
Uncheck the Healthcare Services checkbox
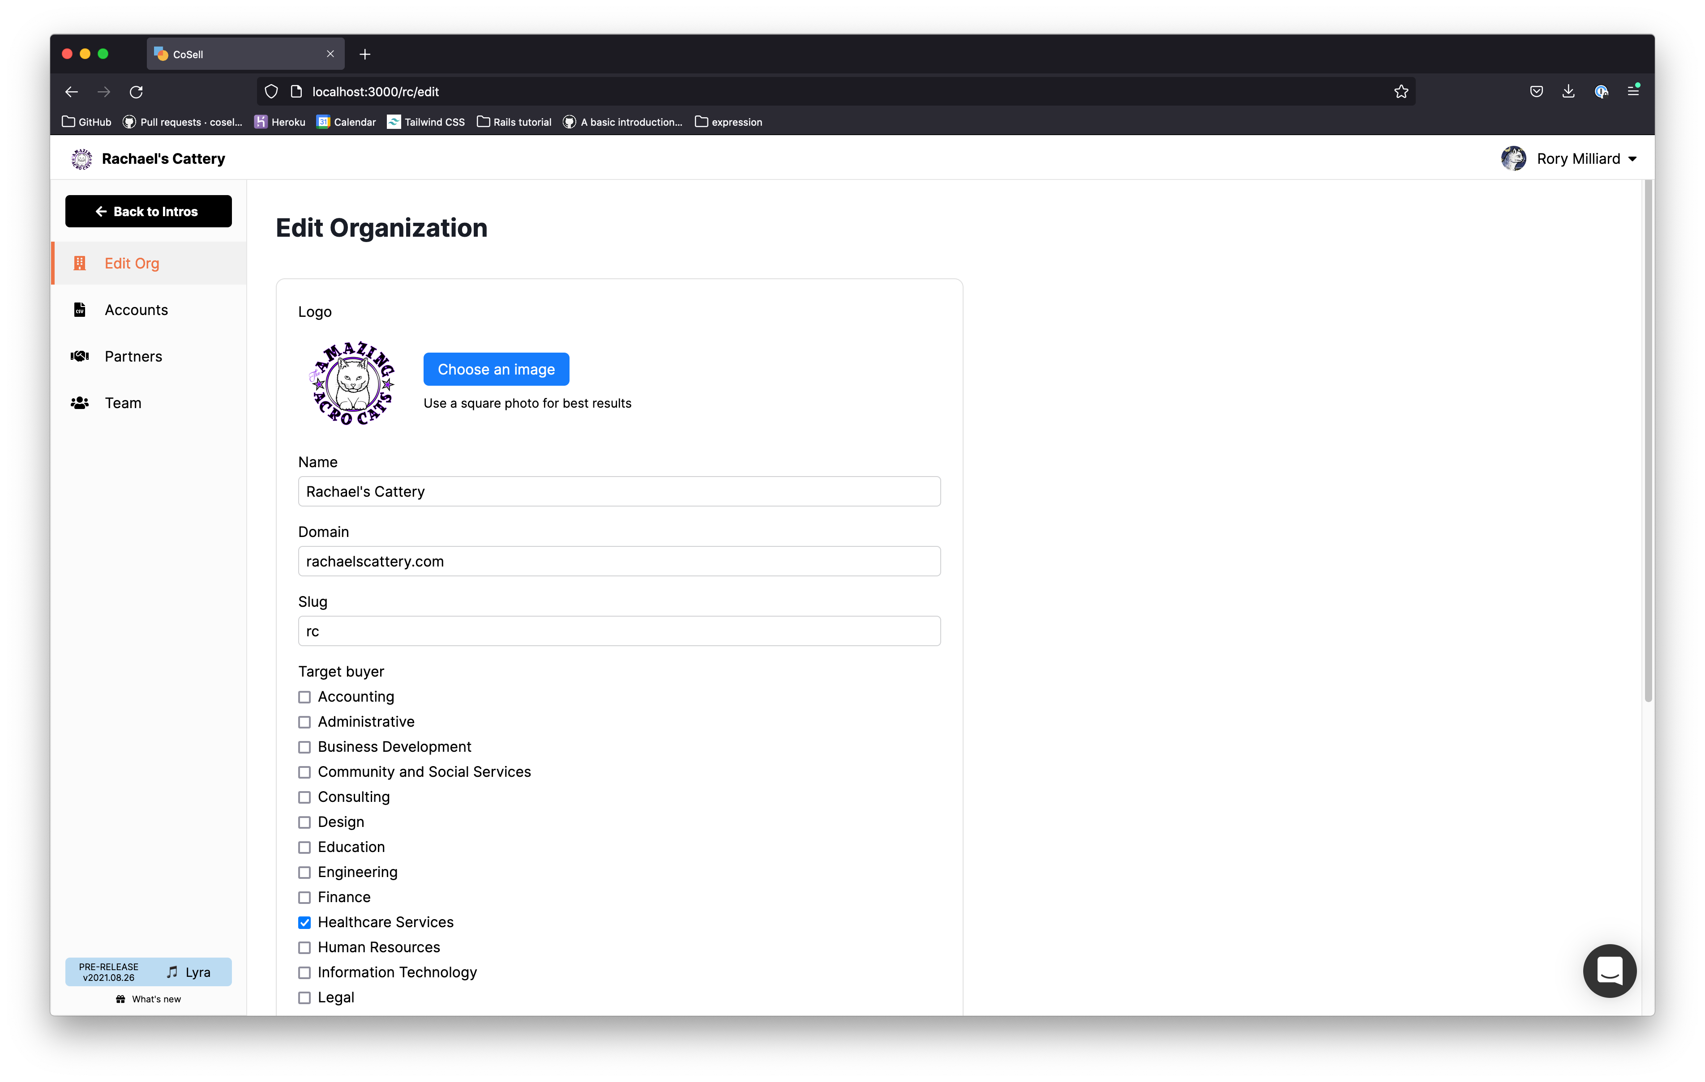[x=304, y=923]
